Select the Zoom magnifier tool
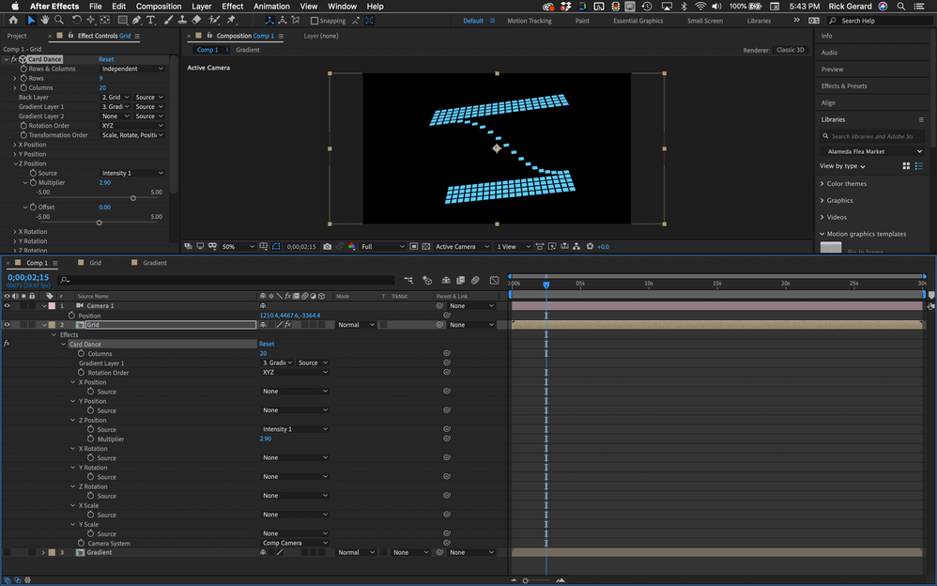Image resolution: width=937 pixels, height=586 pixels. pos(60,20)
